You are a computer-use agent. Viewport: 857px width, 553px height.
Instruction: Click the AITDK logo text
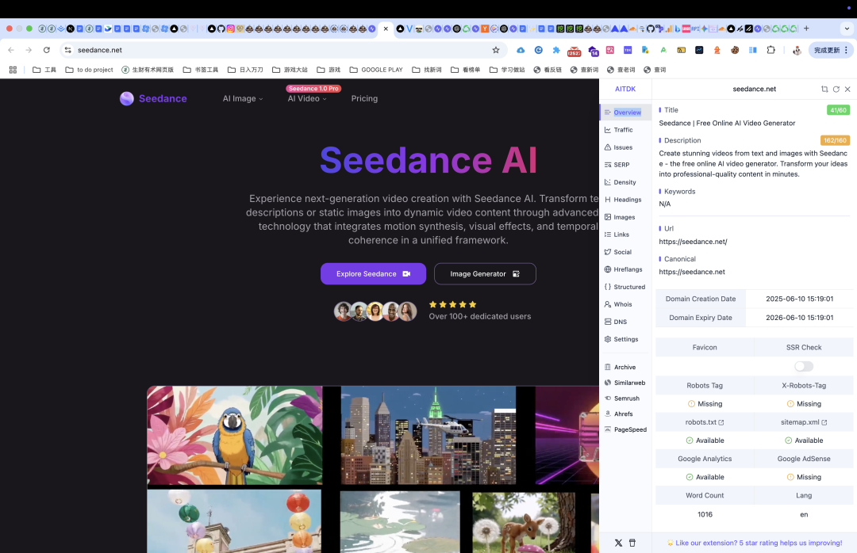pyautogui.click(x=625, y=89)
